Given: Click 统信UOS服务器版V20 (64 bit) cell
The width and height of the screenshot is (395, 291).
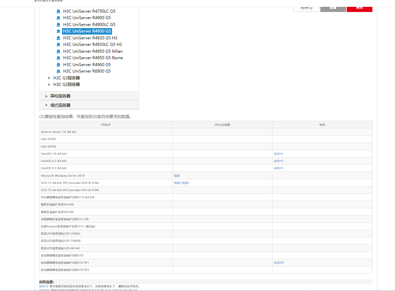Looking at the screenshot, I should pyautogui.click(x=106, y=248).
